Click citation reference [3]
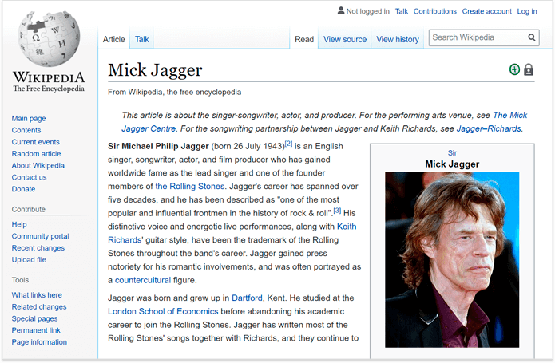 tap(337, 211)
